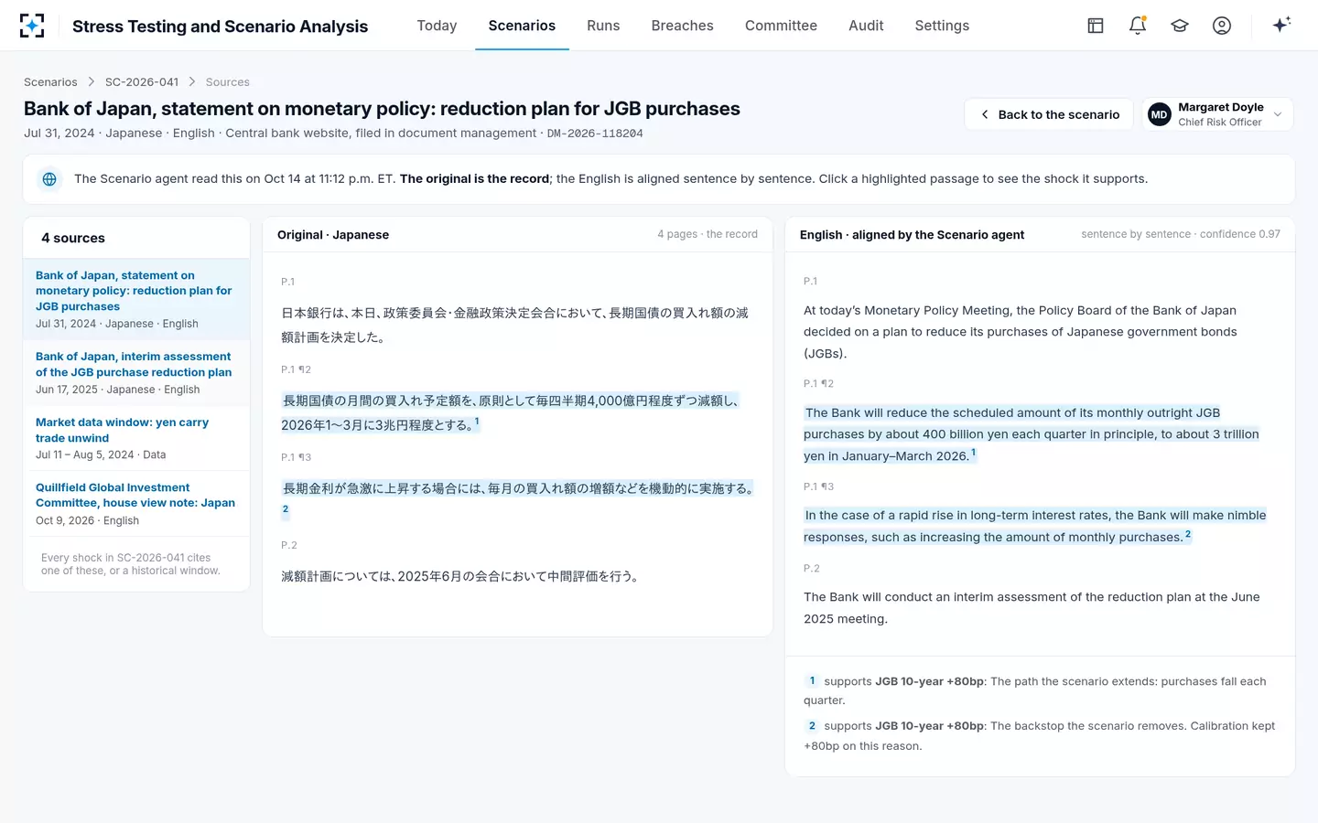
Task: Click footnote 2 badge in the English notes
Action: tap(812, 726)
